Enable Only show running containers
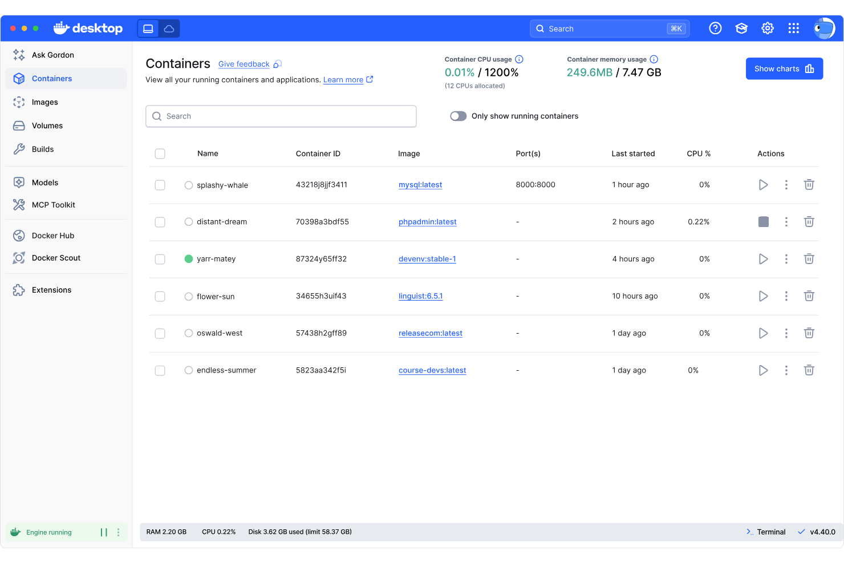Viewport: 844px width, 563px height. click(x=458, y=116)
